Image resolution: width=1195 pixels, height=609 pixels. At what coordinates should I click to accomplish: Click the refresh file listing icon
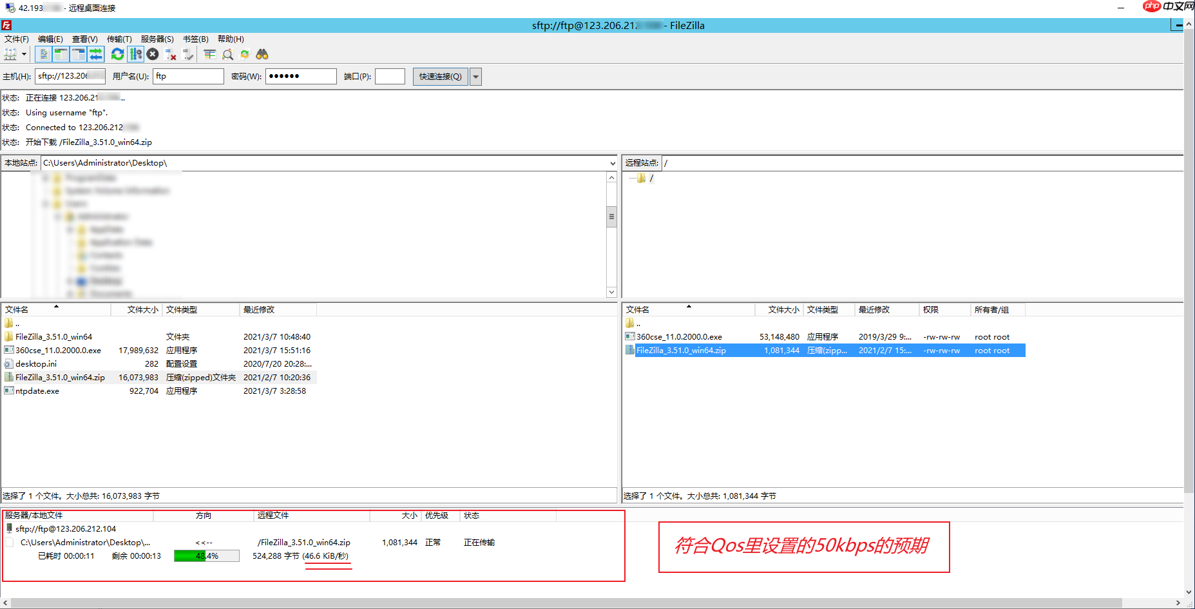[x=117, y=54]
